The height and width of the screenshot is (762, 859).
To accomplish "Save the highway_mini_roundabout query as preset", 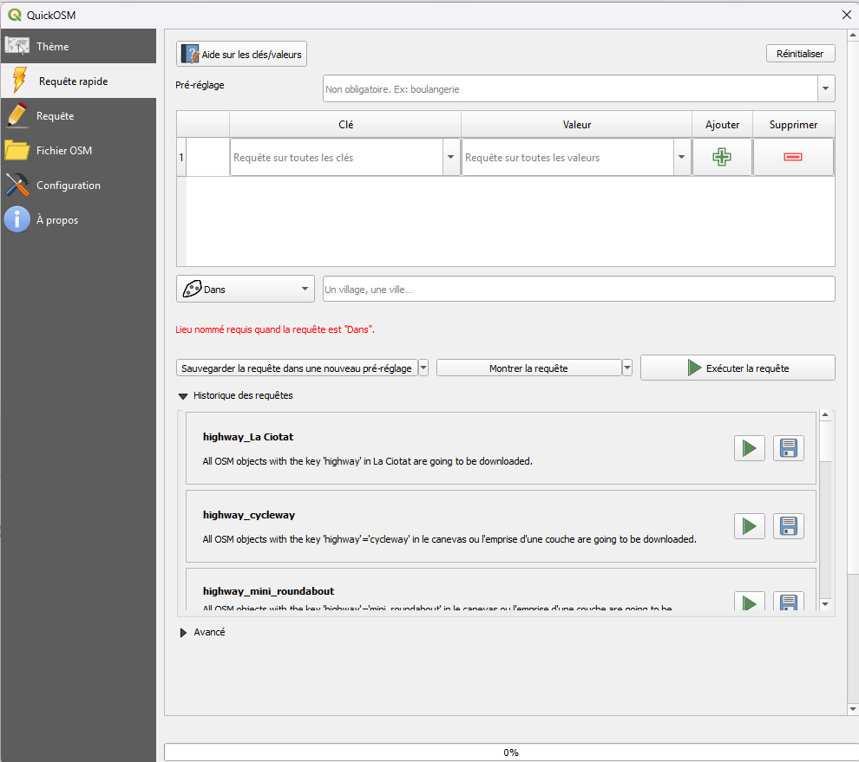I will point(789,602).
